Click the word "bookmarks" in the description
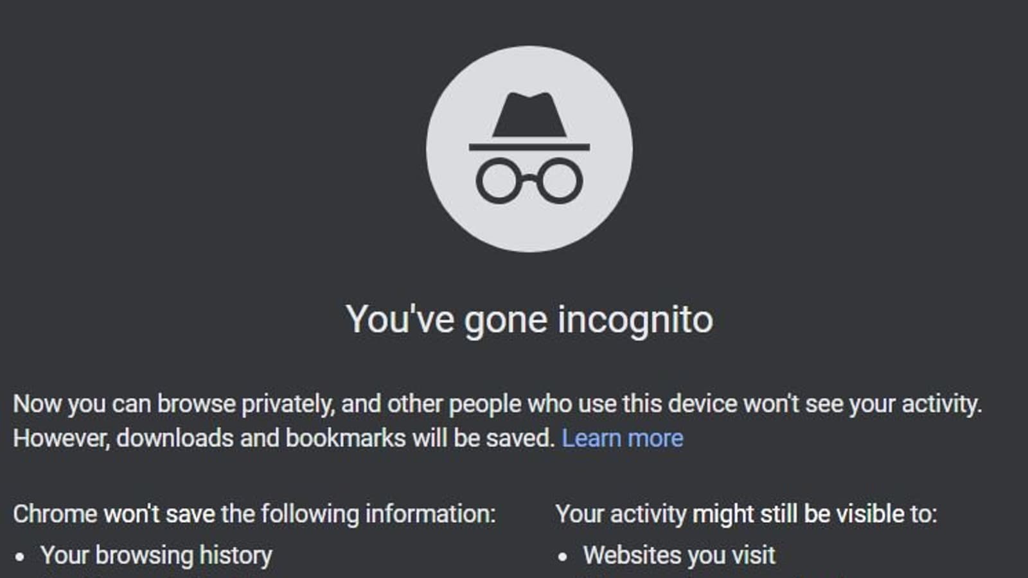 tap(346, 439)
